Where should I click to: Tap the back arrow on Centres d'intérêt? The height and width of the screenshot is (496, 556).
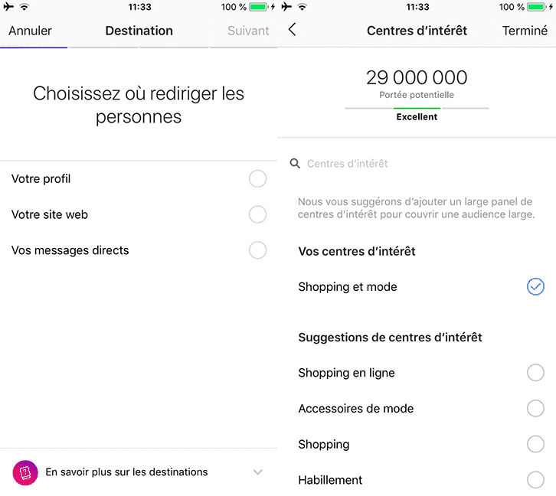[x=292, y=30]
